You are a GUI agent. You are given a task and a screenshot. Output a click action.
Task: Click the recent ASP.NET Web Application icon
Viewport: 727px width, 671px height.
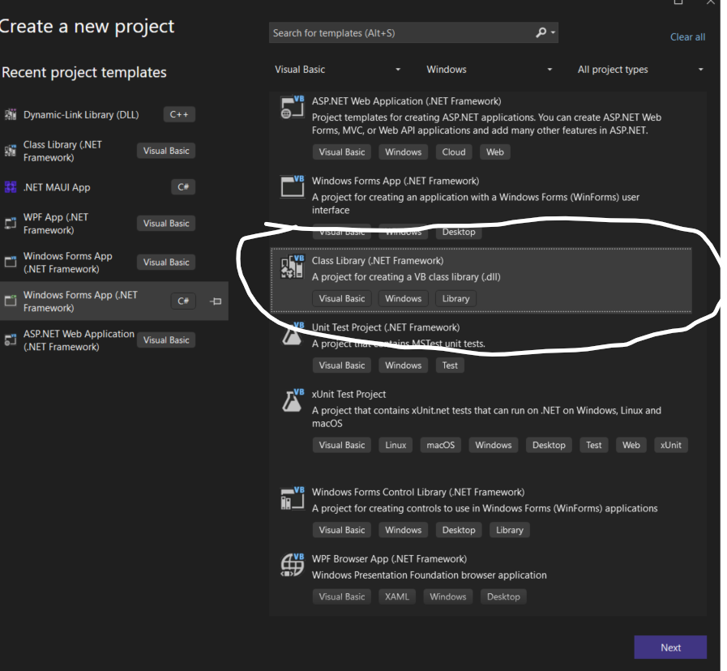11,340
